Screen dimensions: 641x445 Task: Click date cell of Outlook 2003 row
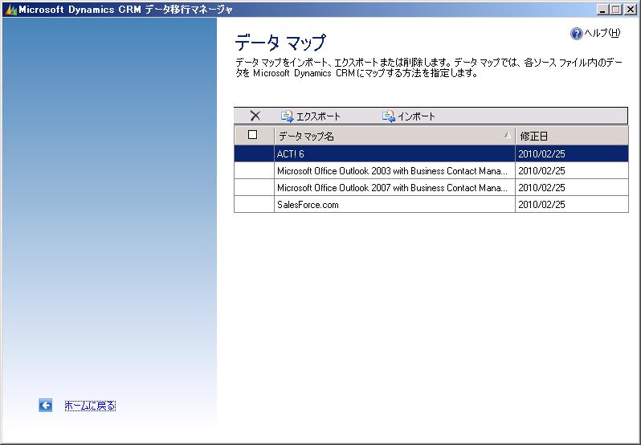pyautogui.click(x=571, y=171)
